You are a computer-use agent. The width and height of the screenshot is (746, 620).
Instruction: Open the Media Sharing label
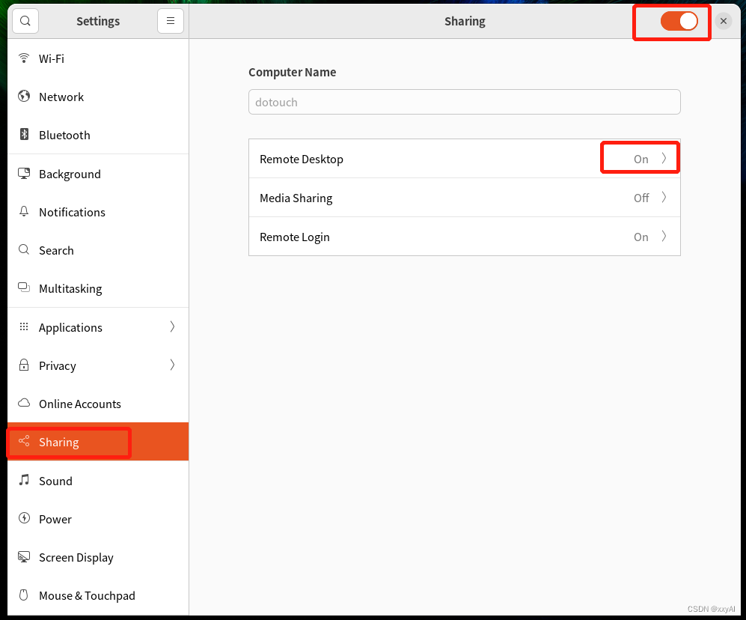pos(296,198)
